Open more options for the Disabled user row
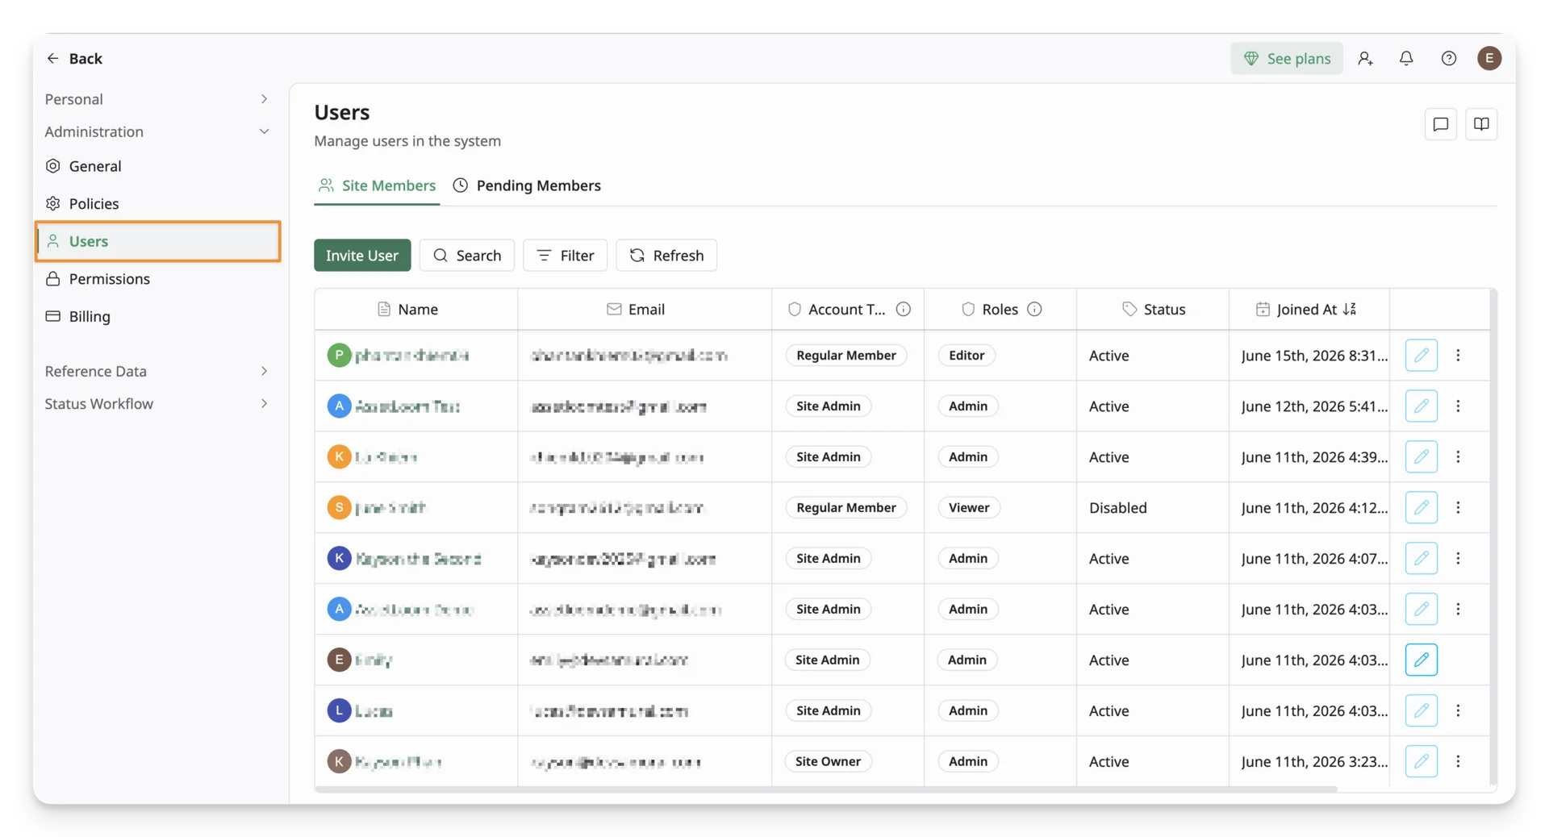 [x=1458, y=507]
